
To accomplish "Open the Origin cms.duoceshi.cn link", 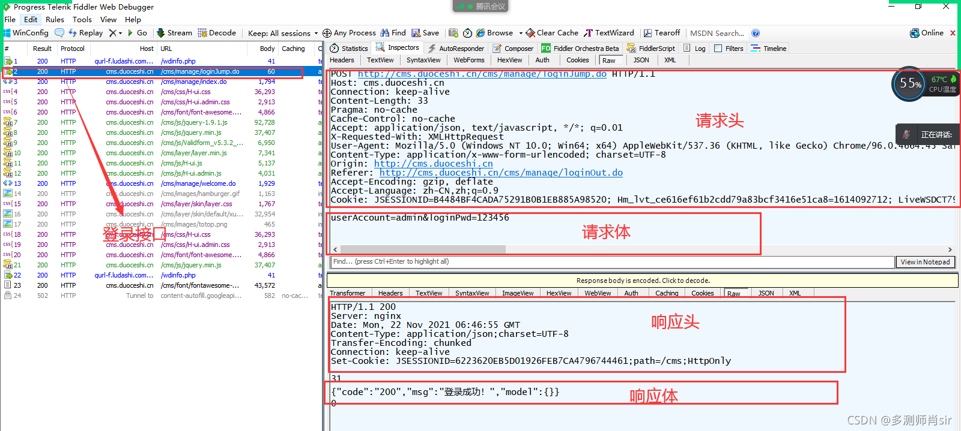I will (433, 164).
